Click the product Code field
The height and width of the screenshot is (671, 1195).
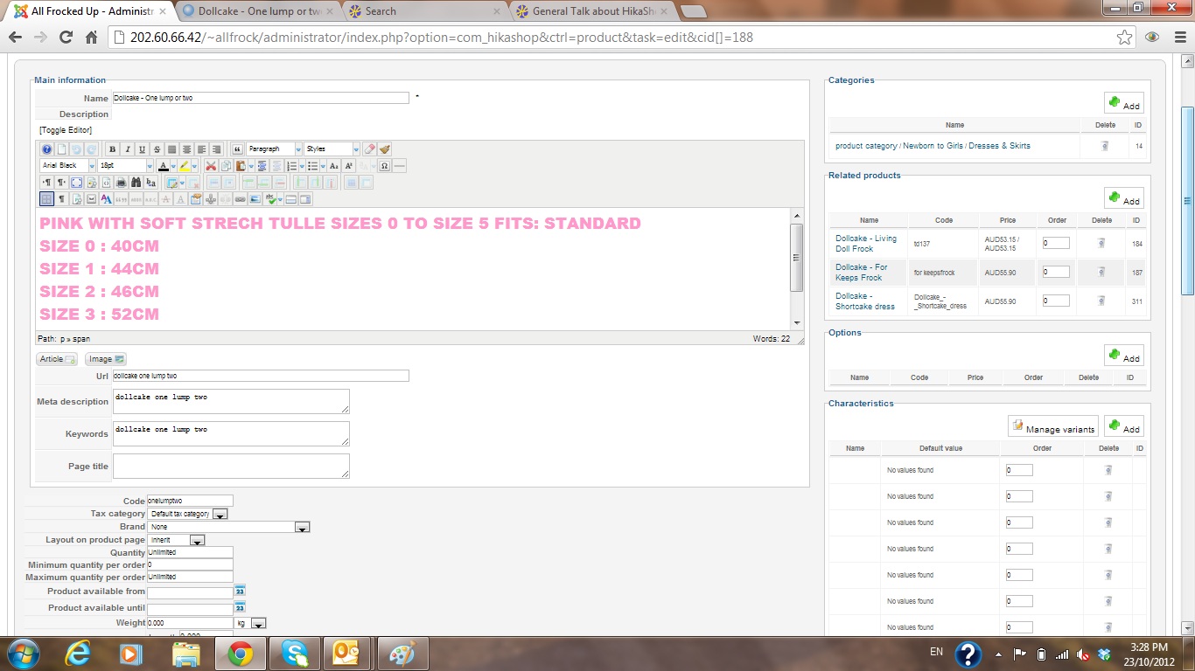(190, 501)
